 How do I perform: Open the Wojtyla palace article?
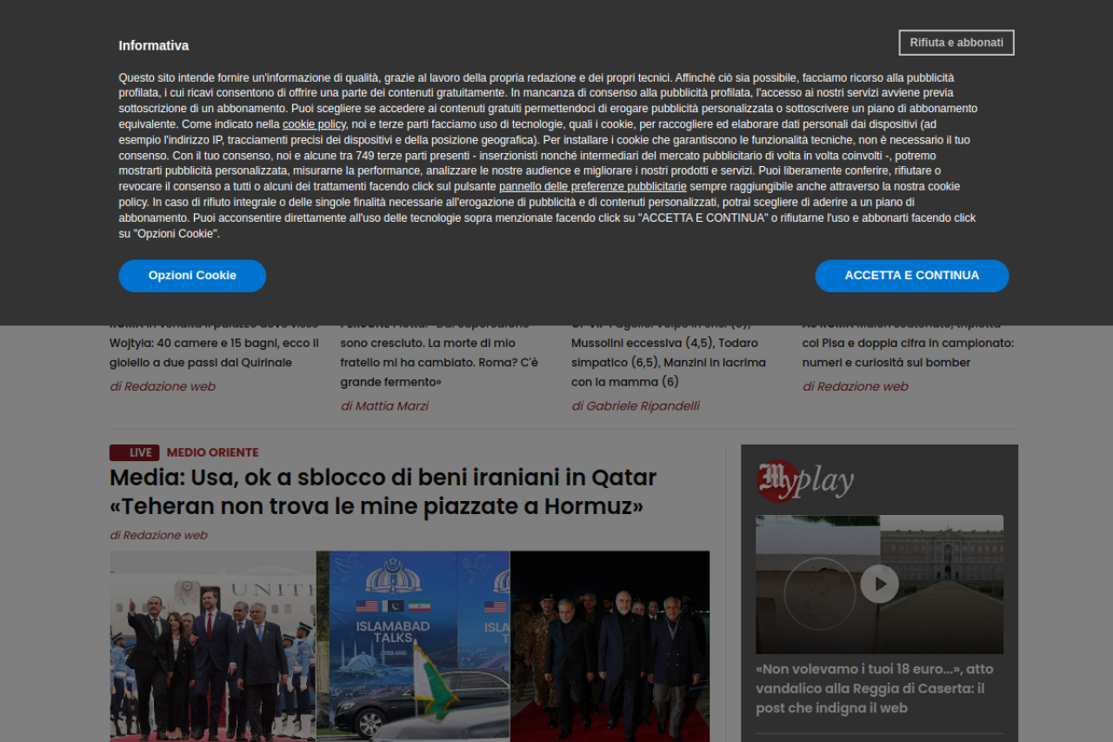(x=214, y=352)
